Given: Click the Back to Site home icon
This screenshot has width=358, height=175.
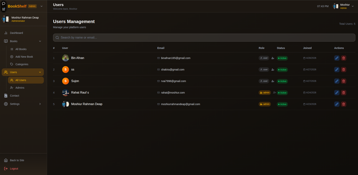Looking at the screenshot, I should tap(6, 160).
